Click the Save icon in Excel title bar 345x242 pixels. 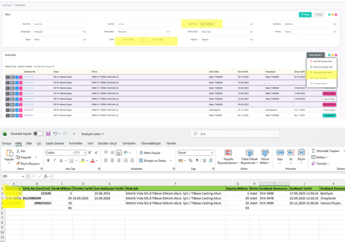pos(48,134)
